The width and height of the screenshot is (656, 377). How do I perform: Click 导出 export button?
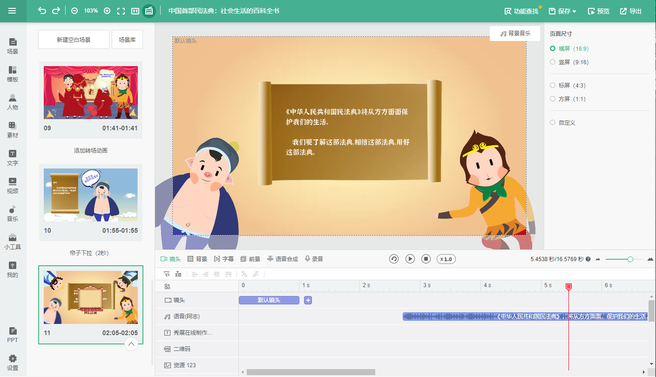(x=631, y=11)
